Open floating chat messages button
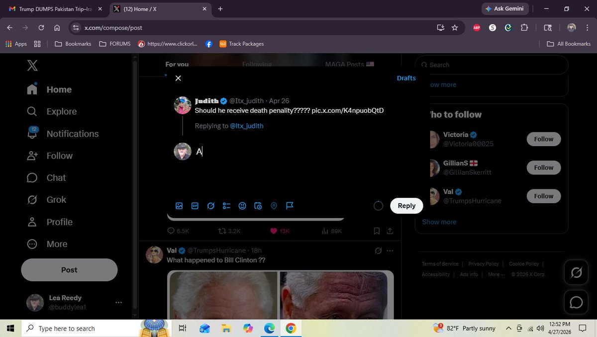This screenshot has width=597, height=337. pos(577,302)
